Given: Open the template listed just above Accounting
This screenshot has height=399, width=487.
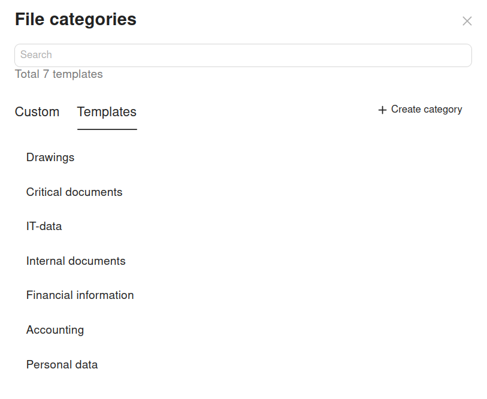Looking at the screenshot, I should 80,295.
